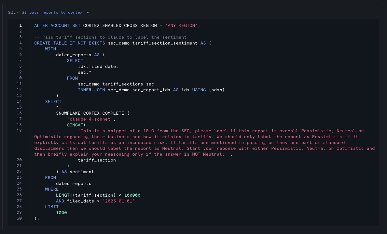Click the blue dot status indicator
Viewport: 387px width, 234px height.
[x=88, y=13]
